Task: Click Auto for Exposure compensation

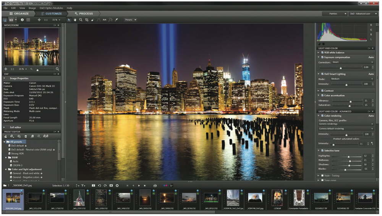Action: 371,57
